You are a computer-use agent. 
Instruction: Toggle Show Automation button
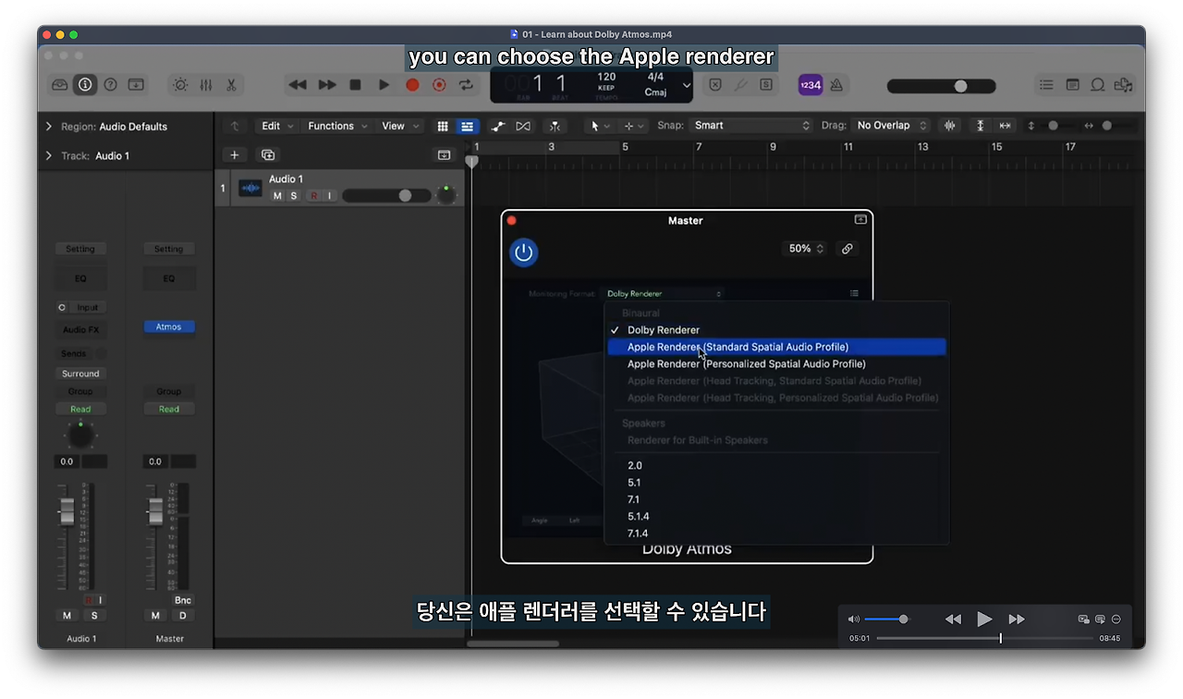coord(498,126)
